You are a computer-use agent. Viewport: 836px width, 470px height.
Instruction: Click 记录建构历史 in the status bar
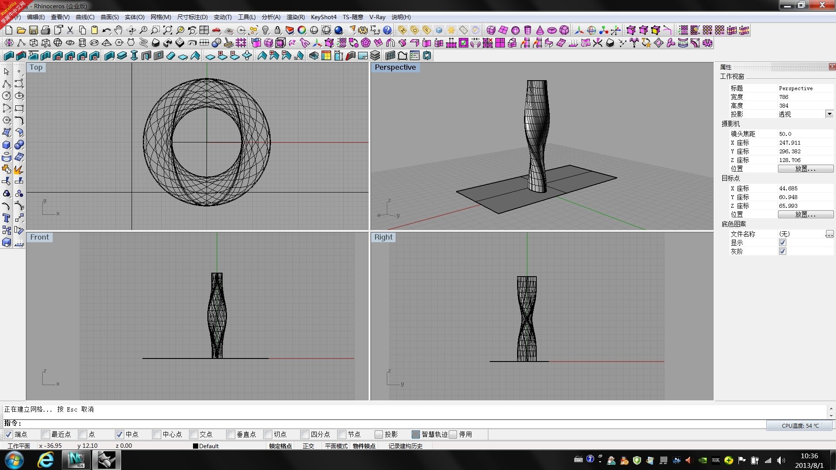(x=406, y=446)
